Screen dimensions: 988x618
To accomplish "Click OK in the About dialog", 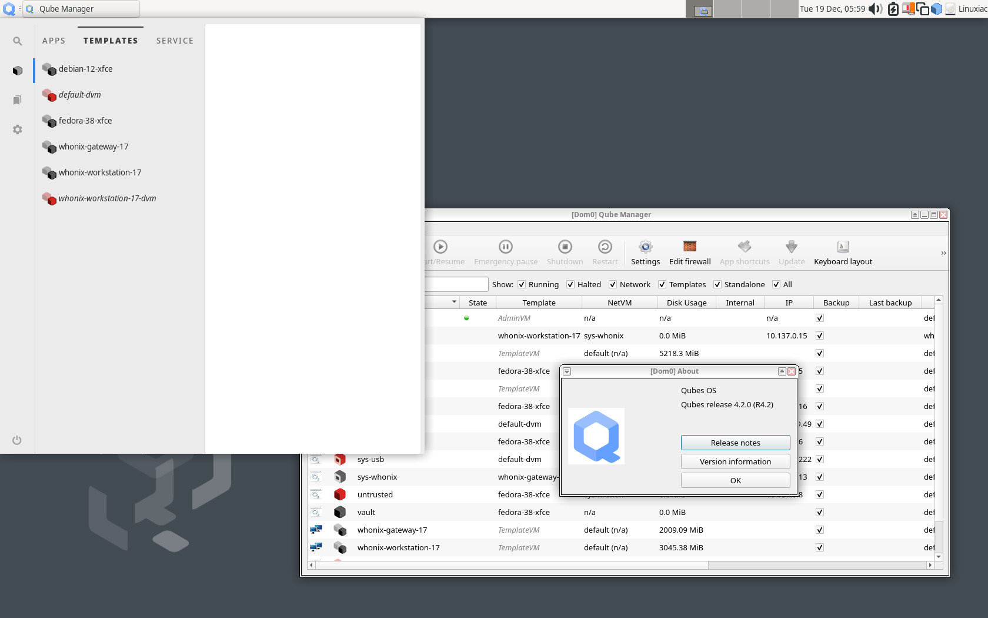I will tap(735, 480).
